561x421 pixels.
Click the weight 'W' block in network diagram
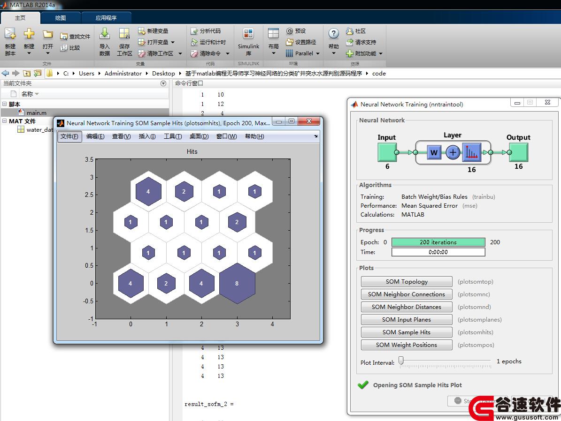(434, 152)
